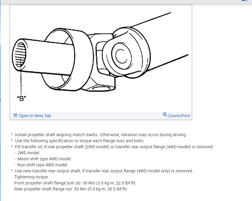
Task: Click the "2WD model." list item
Action: point(29,153)
